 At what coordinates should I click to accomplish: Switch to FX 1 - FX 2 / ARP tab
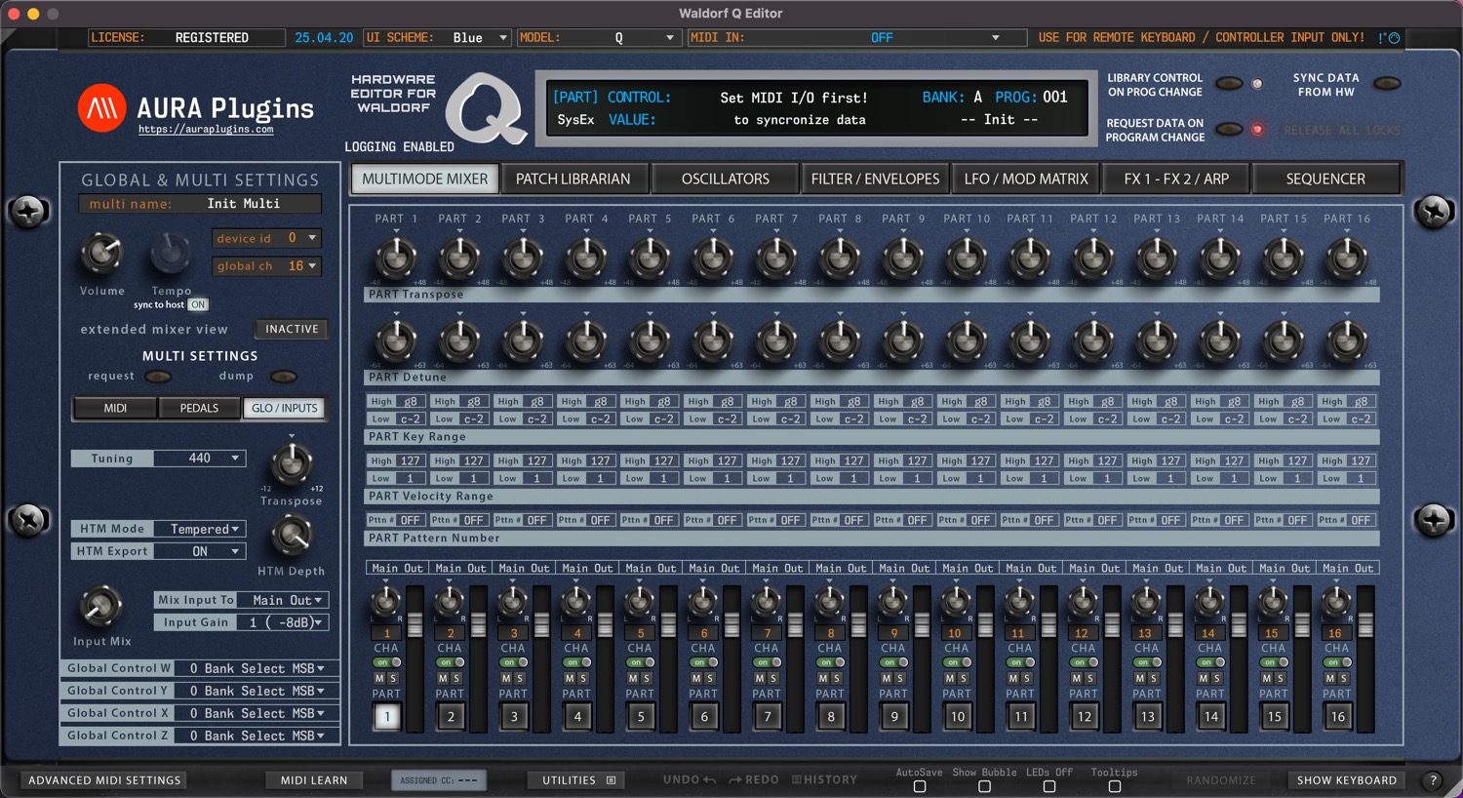1176,179
